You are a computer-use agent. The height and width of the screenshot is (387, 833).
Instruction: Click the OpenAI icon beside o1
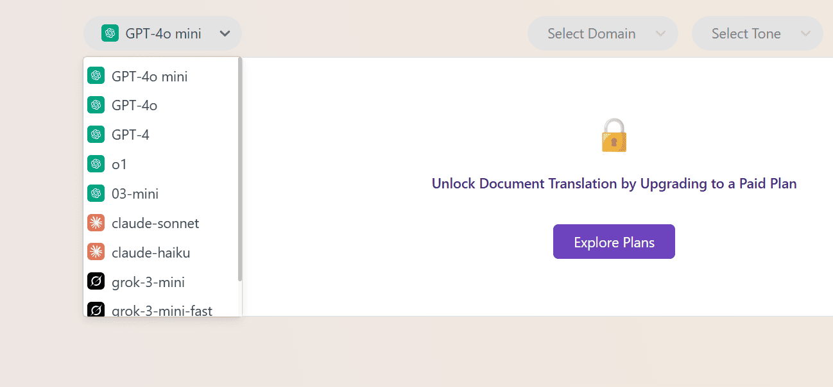click(x=96, y=164)
